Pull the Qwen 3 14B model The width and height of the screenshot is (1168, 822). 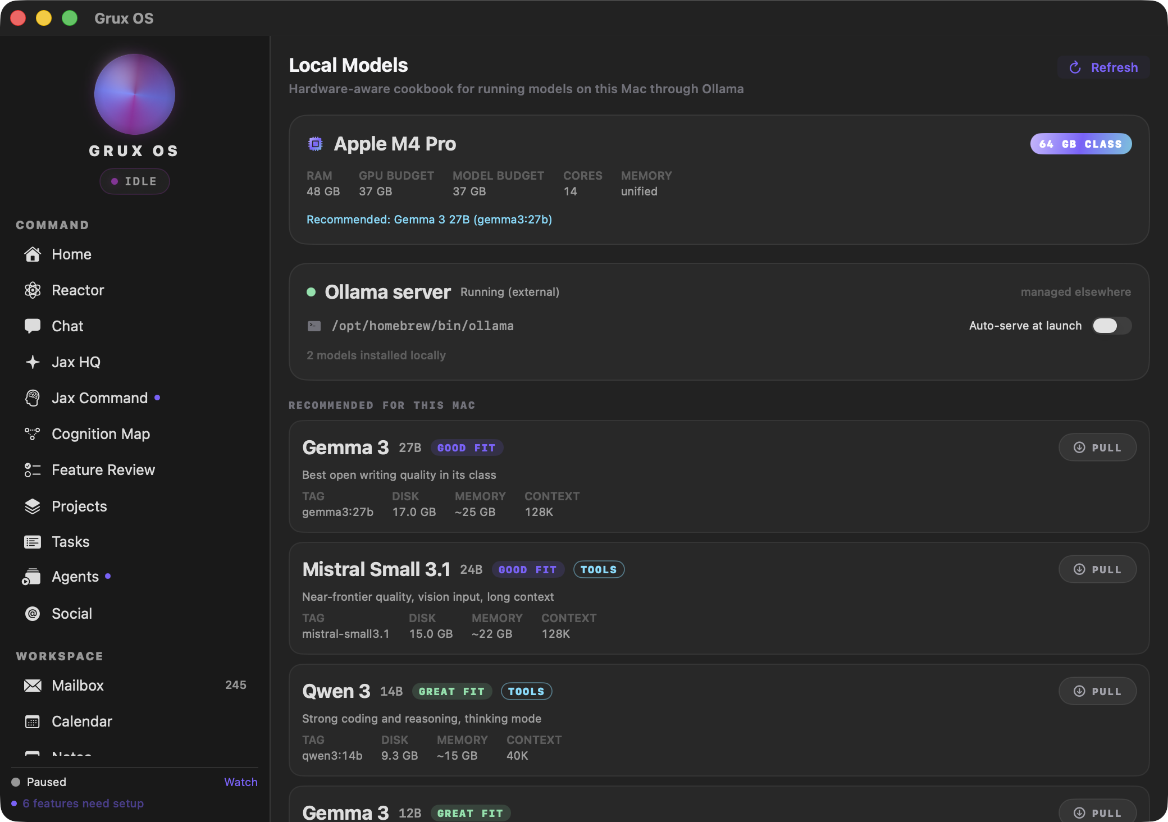[1098, 691]
